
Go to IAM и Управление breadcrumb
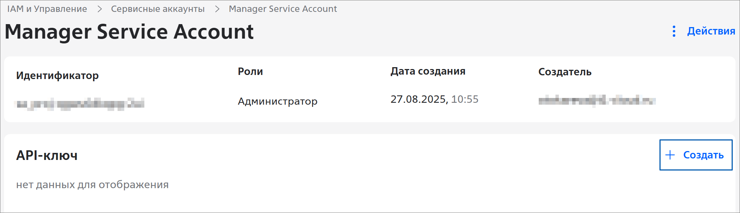[47, 9]
